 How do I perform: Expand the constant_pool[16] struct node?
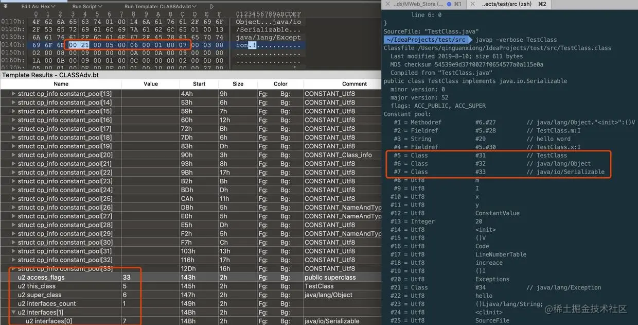click(14, 120)
